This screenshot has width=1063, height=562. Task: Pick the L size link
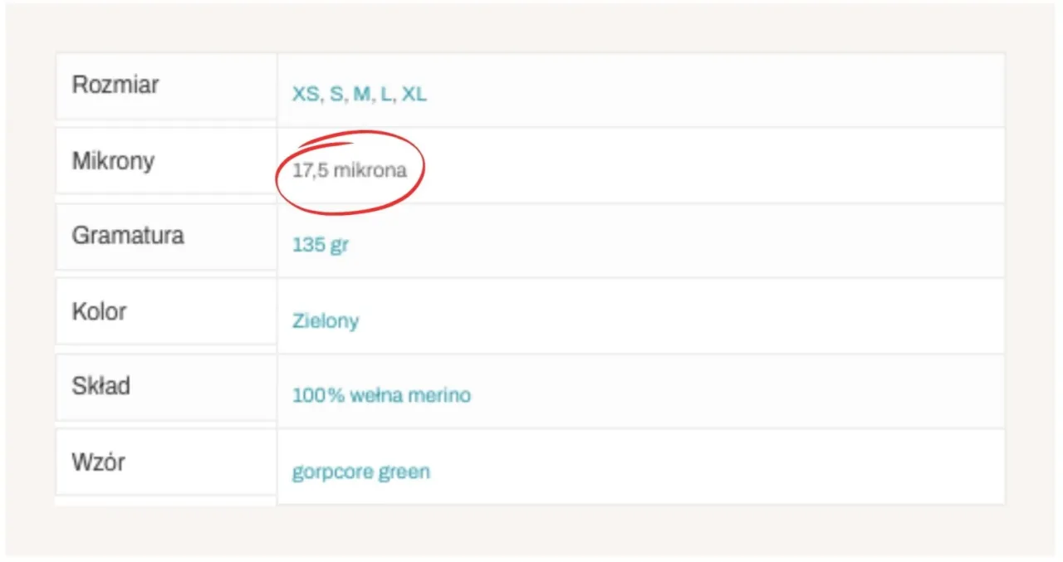click(x=385, y=95)
